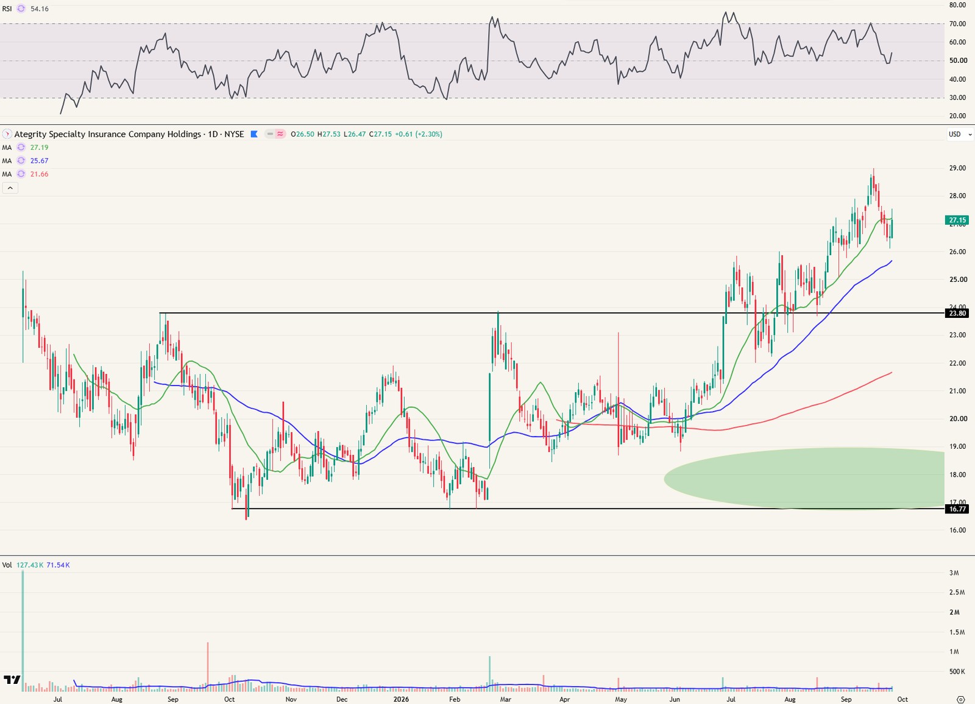This screenshot has width=975, height=704.
Task: Select the MA legend row showing 27.19
Action: click(x=25, y=147)
